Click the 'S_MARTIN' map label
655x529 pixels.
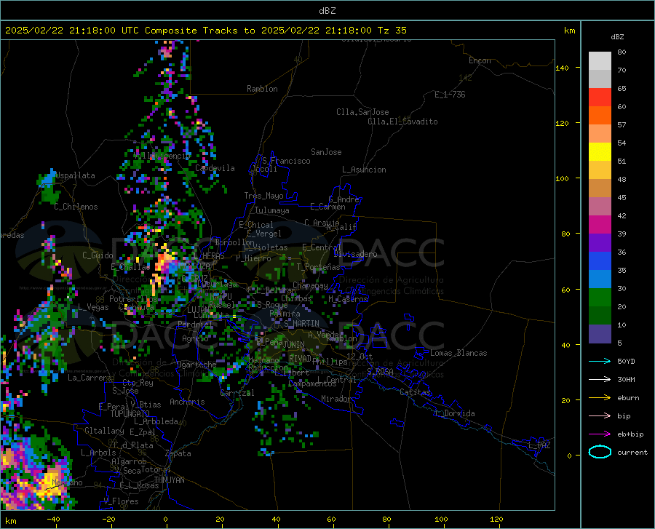[301, 324]
